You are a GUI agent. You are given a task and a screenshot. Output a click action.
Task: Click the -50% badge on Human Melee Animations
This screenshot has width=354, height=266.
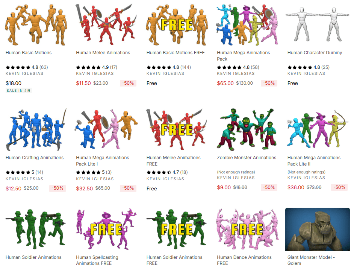128,83
